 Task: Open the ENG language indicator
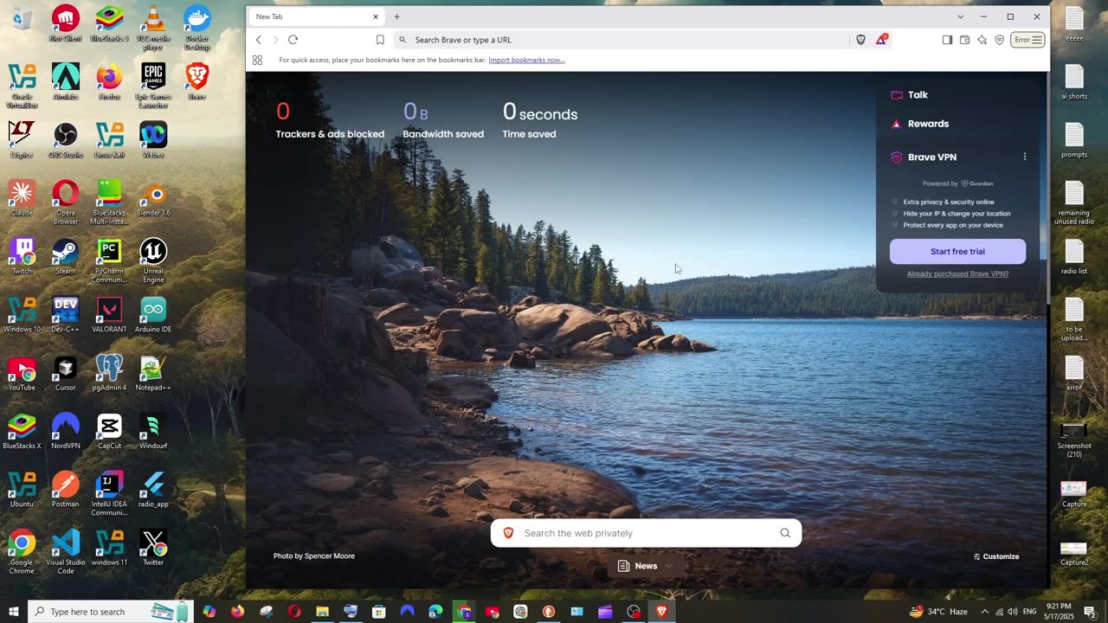tap(1030, 612)
